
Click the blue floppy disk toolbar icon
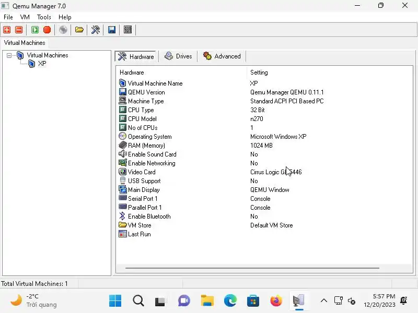[112, 30]
